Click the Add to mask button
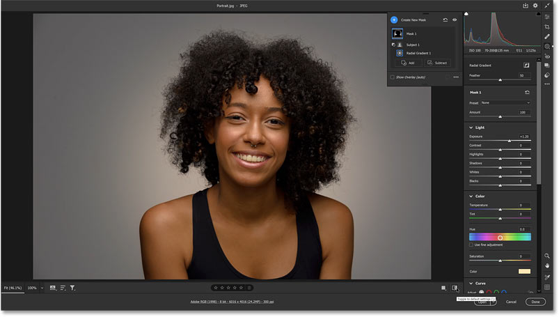 [408, 63]
